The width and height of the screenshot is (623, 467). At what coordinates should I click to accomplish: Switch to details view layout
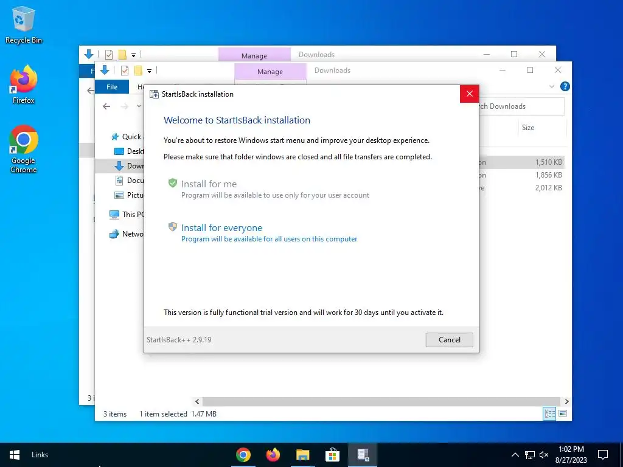click(x=550, y=413)
